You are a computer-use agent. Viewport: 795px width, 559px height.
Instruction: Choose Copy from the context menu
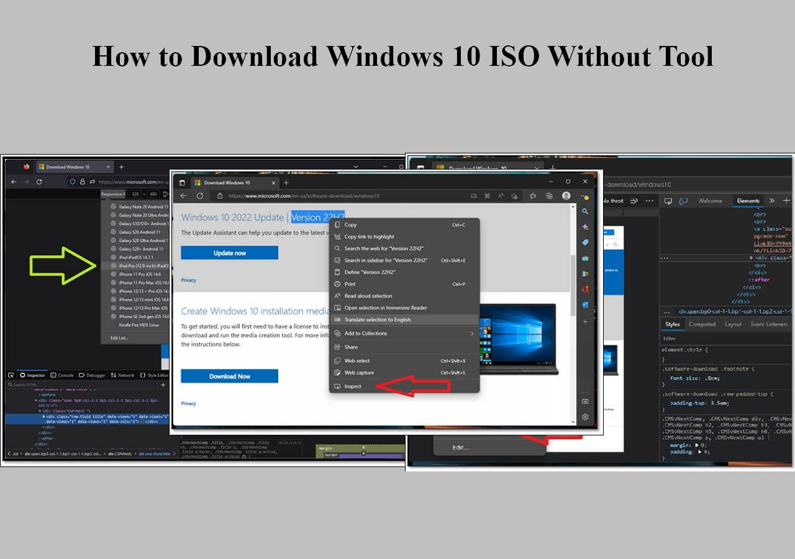(404, 225)
